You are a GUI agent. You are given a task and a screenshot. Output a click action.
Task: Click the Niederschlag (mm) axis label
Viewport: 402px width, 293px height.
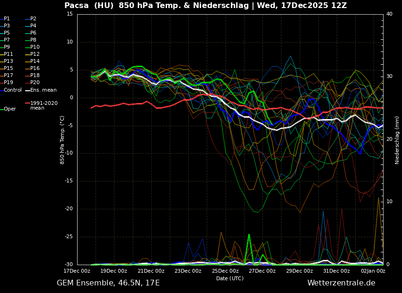coord(397,140)
